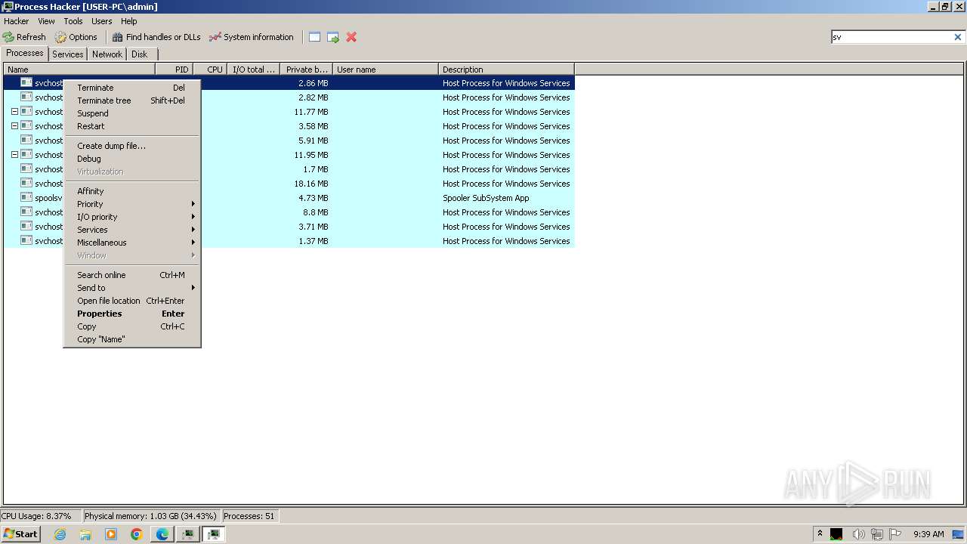Viewport: 967px width, 544px height.
Task: Launch Google Chrome from the taskbar
Action: pos(137,534)
